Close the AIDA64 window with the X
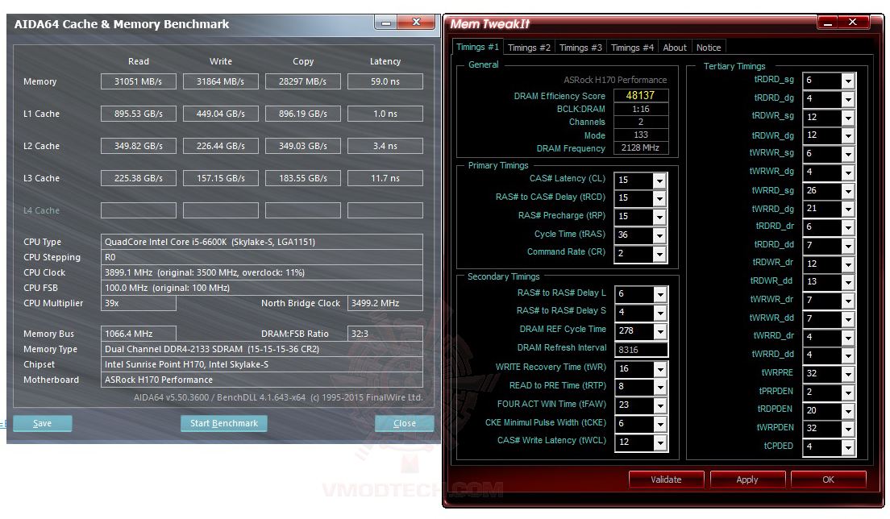 pyautogui.click(x=415, y=23)
